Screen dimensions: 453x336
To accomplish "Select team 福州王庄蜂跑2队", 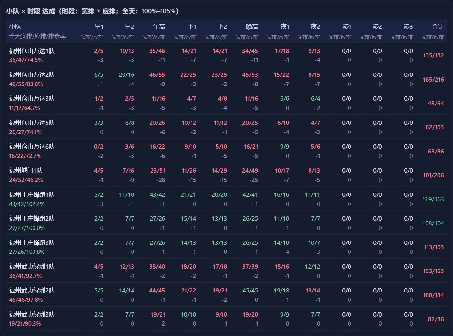I will pos(32,219).
